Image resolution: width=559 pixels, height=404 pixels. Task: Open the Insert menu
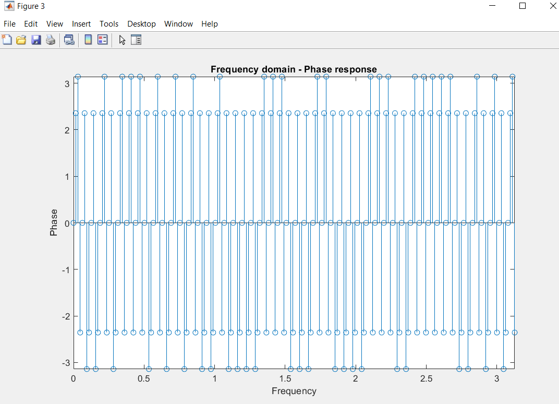[81, 24]
